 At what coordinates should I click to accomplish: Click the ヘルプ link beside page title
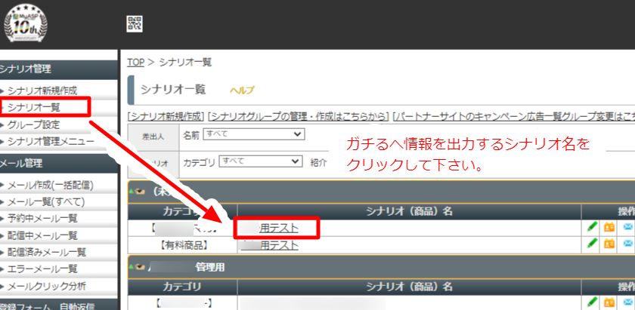point(242,90)
